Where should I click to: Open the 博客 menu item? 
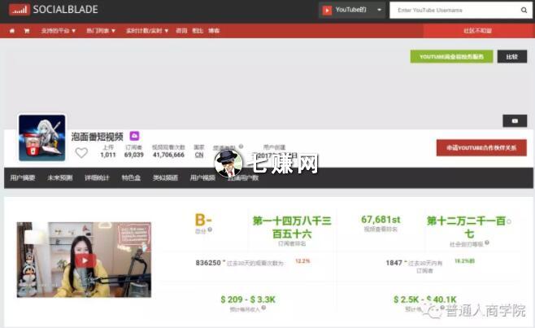(214, 31)
